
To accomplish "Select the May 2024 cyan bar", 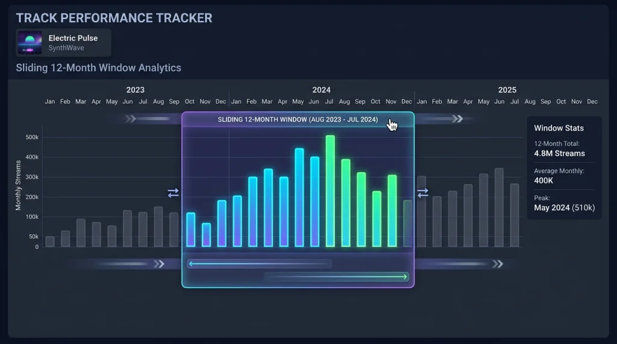I will 299,197.
